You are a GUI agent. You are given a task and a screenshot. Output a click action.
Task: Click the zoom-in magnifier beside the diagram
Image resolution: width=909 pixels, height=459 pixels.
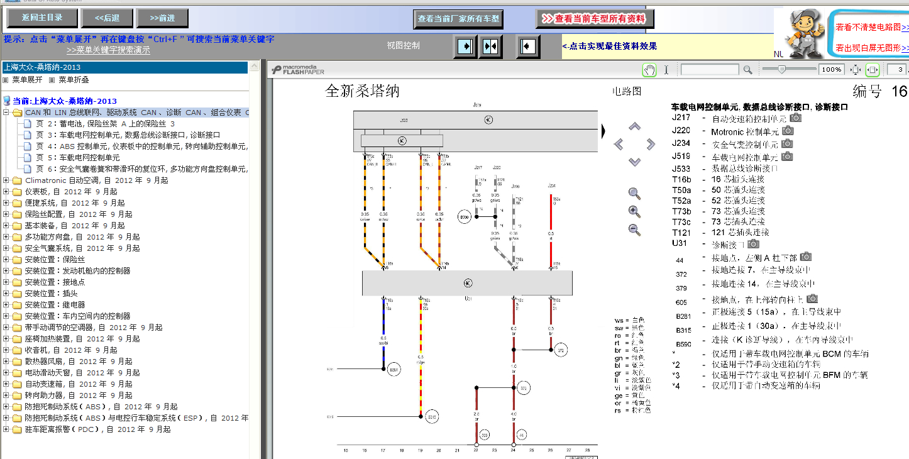coord(634,211)
